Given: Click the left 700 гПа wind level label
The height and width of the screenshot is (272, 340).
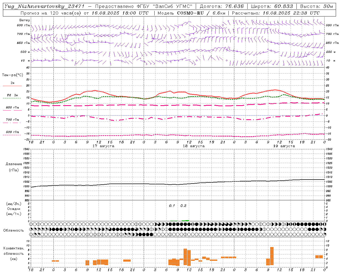Looking at the screenshot, I should click(x=23, y=34).
